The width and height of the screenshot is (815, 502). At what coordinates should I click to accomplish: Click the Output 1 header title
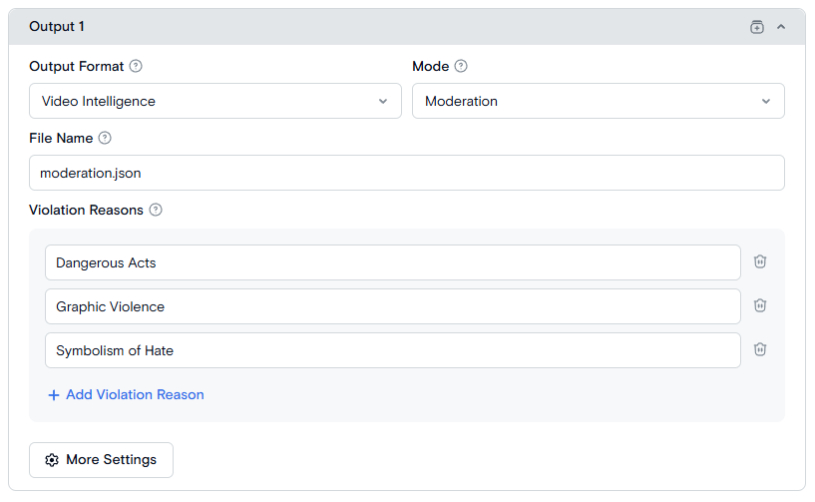click(57, 27)
